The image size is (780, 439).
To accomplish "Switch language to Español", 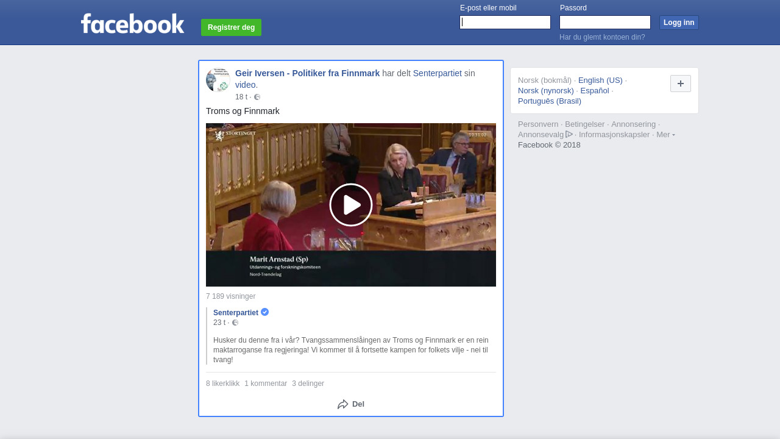I will coord(595,91).
